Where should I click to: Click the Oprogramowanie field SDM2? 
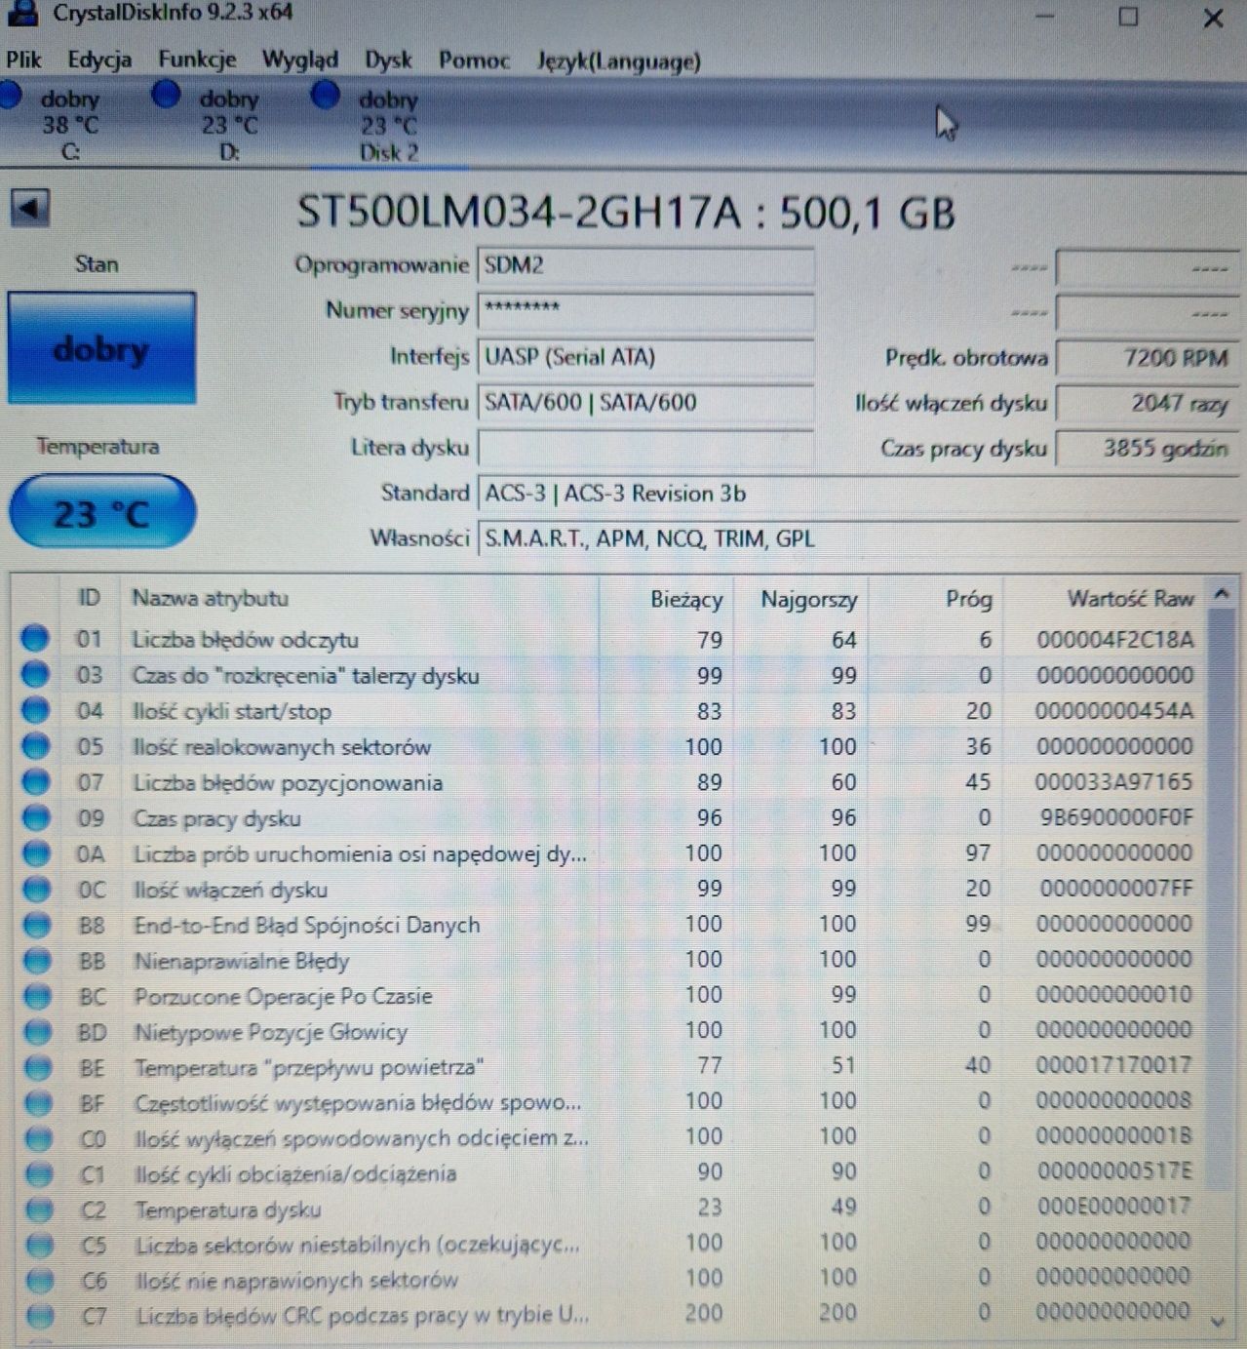tap(645, 265)
